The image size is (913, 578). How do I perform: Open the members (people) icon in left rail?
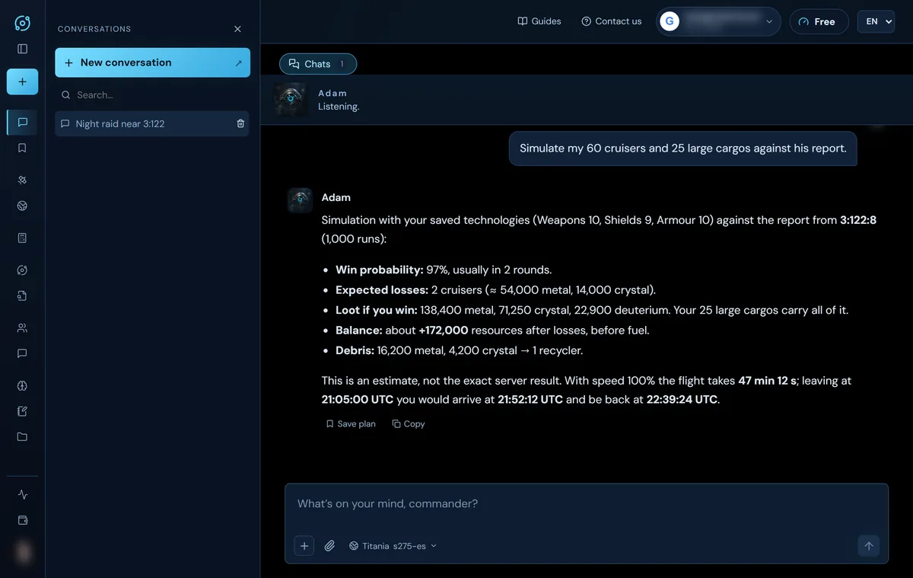(x=22, y=328)
